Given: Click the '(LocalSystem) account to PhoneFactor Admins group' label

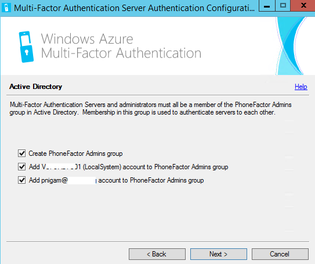Looking at the screenshot, I should (155, 167).
